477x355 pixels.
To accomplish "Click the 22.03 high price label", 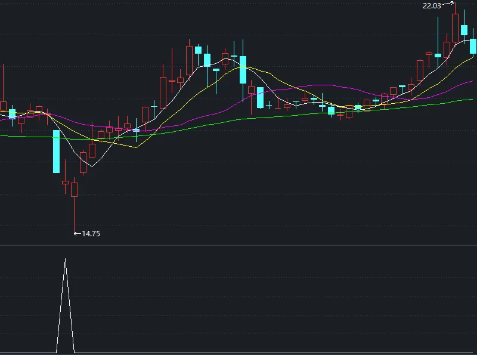I will point(432,6).
